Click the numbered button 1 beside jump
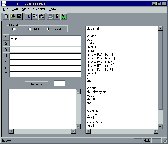The image size is (168, 144). (6, 38)
